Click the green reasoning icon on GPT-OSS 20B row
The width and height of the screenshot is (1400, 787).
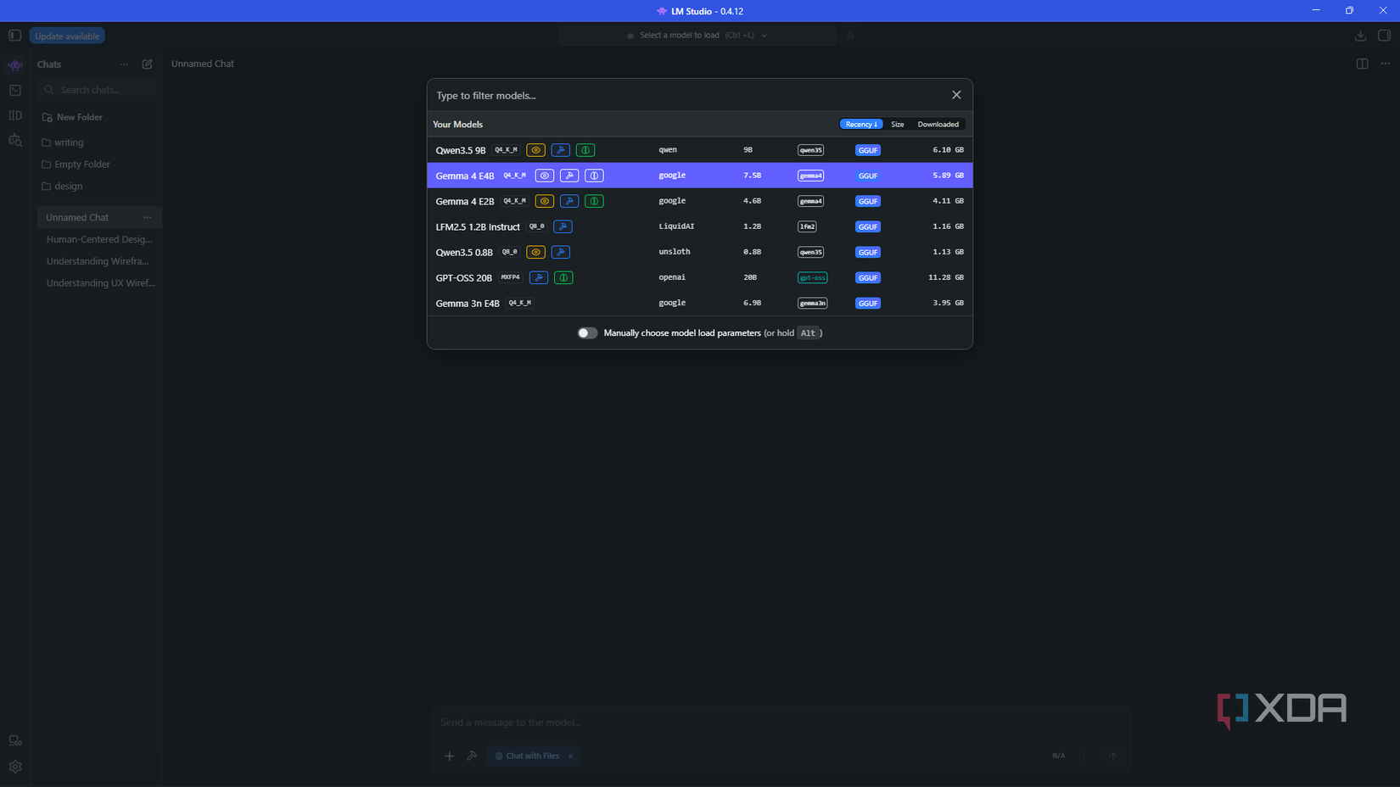(563, 277)
